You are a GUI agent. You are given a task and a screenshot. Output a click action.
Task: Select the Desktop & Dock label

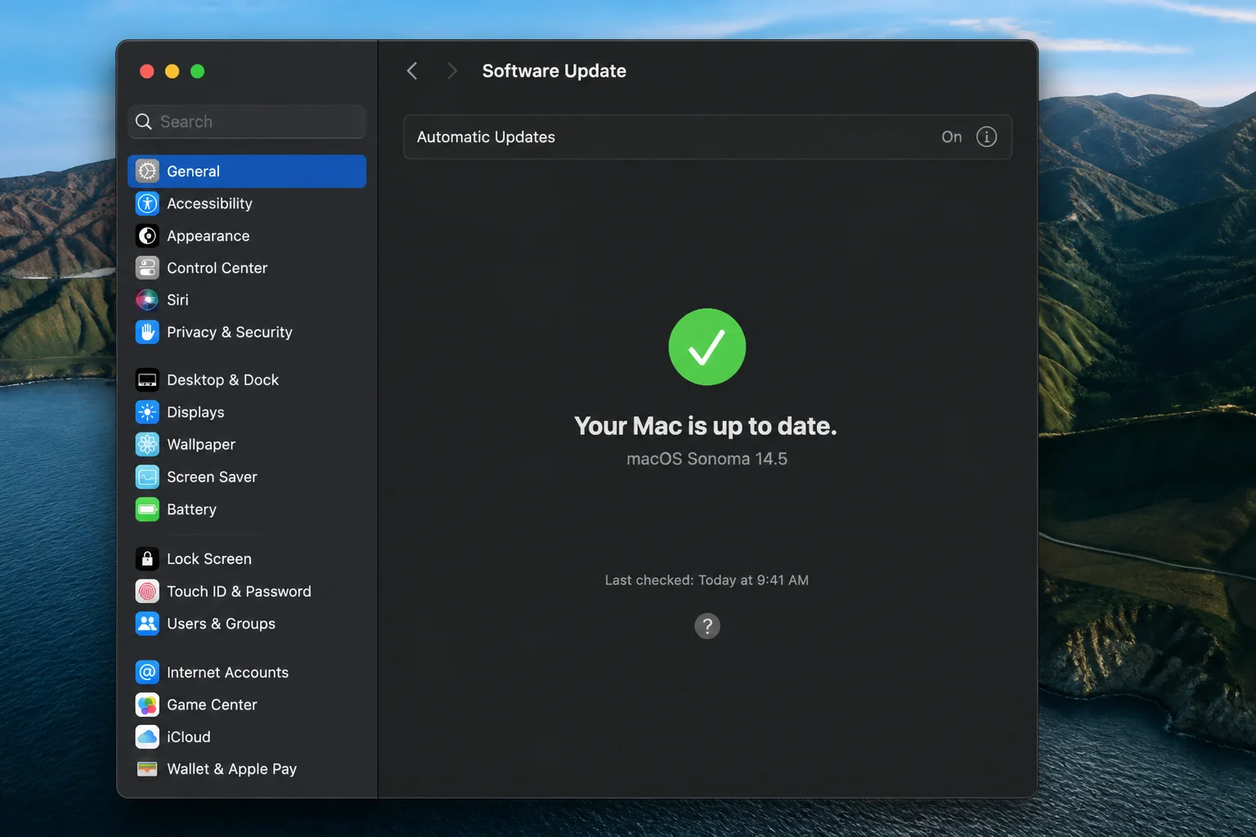point(222,380)
